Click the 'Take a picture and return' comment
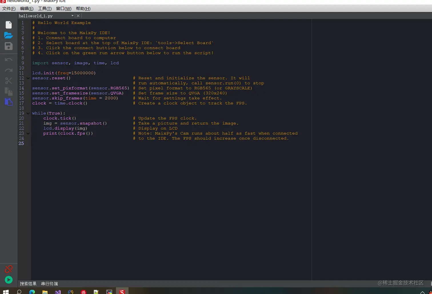The width and height of the screenshot is (432, 294). [x=186, y=123]
